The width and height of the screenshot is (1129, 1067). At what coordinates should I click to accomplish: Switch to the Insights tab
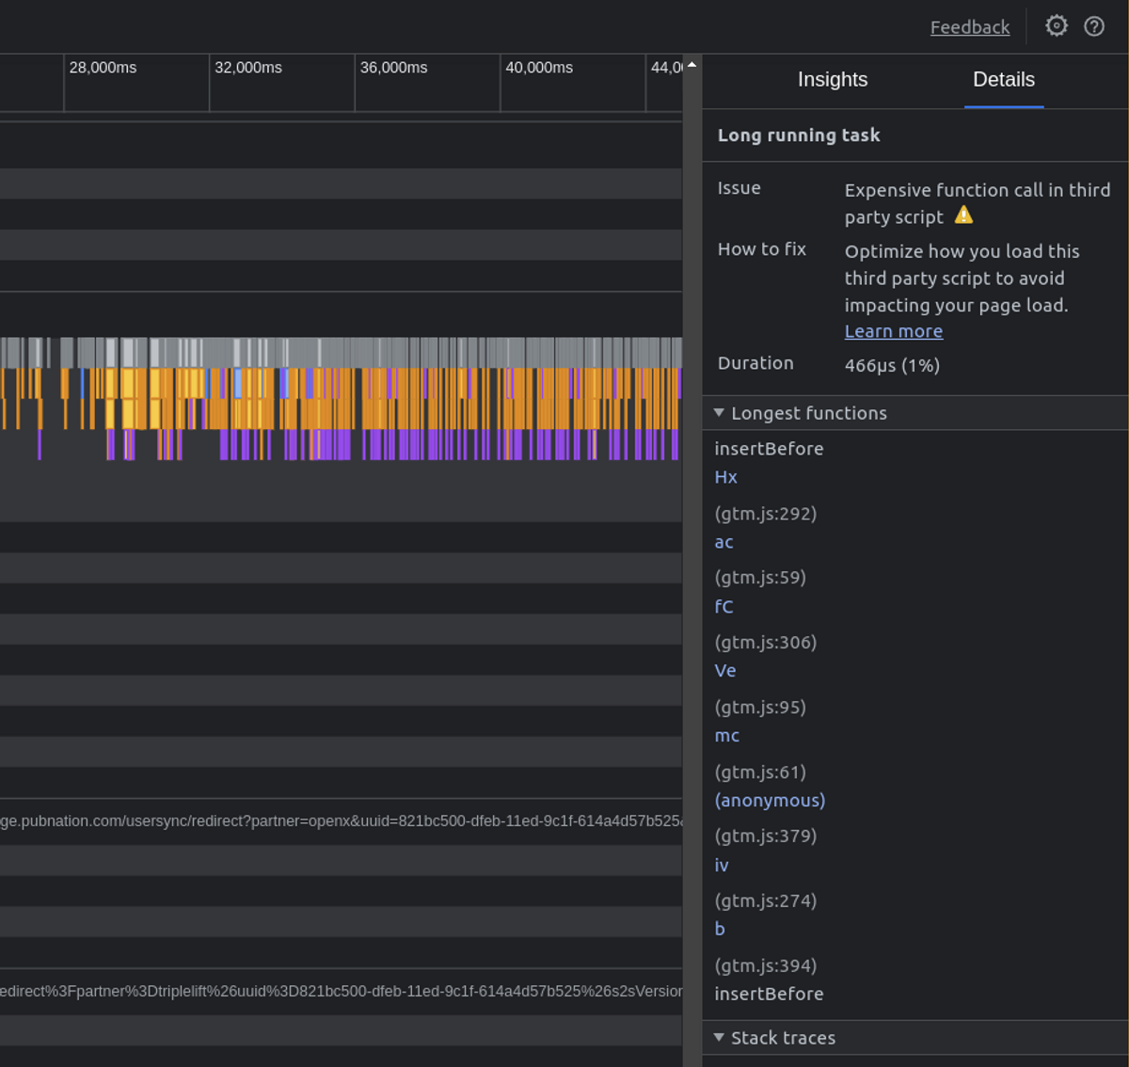pos(832,80)
